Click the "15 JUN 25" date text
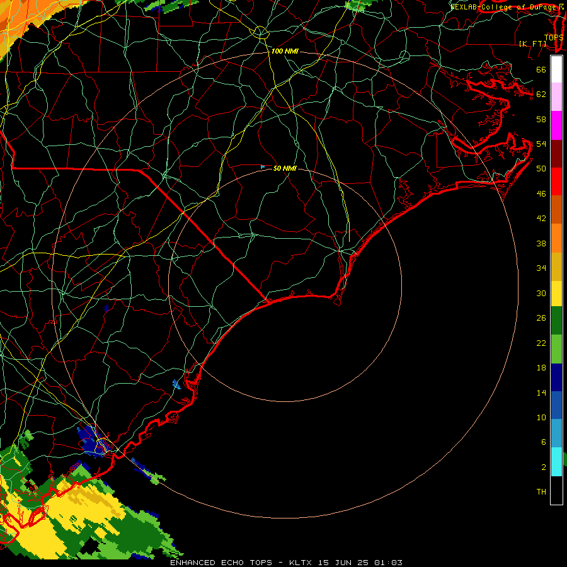This screenshot has width=567, height=567. (343, 563)
